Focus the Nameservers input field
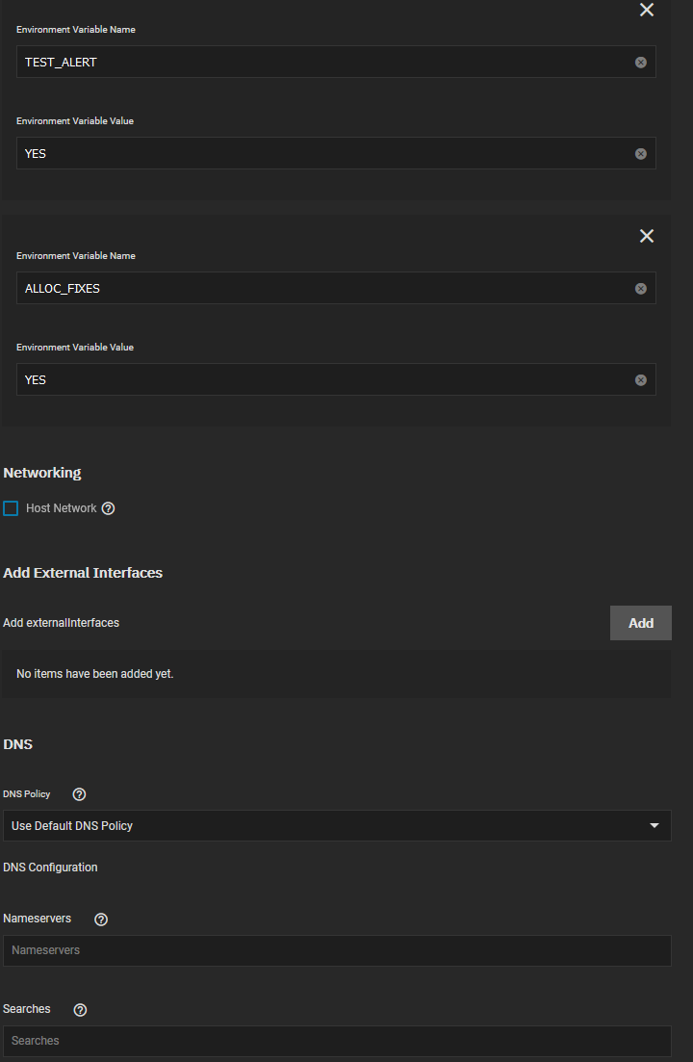Screen dimensions: 693x1062 (x=337, y=950)
